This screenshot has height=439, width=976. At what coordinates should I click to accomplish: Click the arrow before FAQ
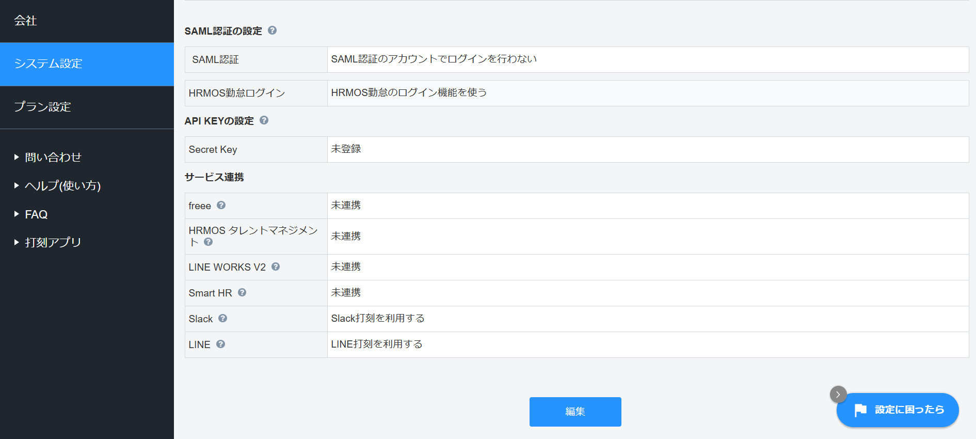(17, 214)
